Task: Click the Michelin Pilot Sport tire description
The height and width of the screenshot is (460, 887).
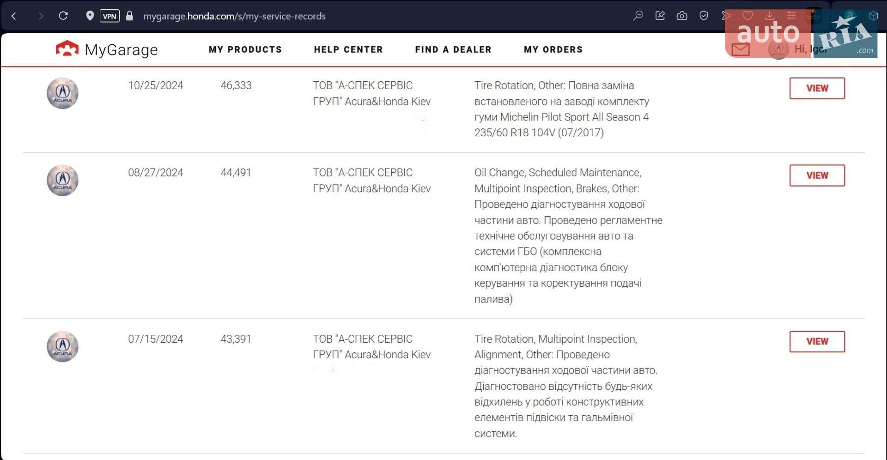Action: click(x=562, y=109)
